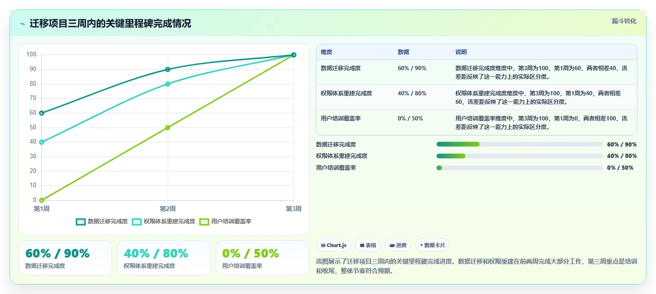Viewport: 656px width, 294px height.
Task: Click the 数据迁移完成度 point at 第1周 (60)
Action: coord(42,113)
